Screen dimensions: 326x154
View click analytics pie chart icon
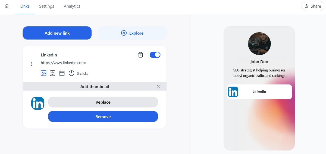pos(71,73)
